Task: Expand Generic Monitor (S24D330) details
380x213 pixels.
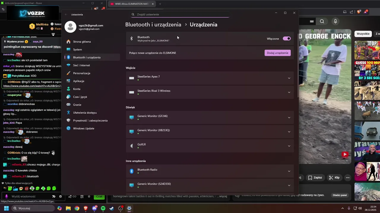Action: 210,185
